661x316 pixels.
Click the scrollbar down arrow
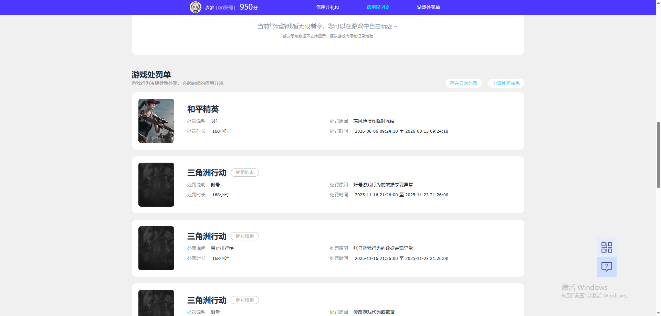(x=658, y=313)
